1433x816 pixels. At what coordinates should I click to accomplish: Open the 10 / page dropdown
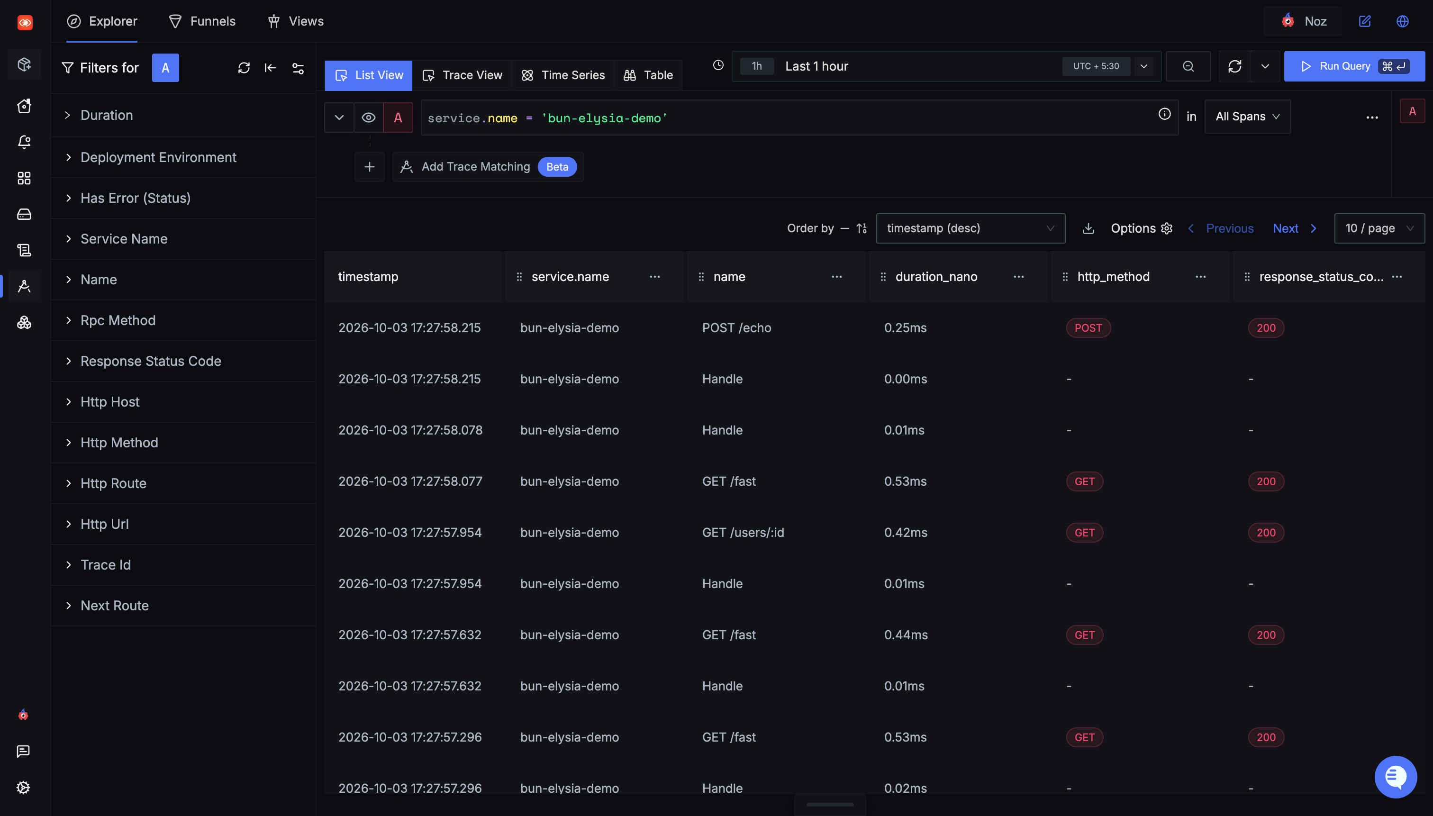click(x=1379, y=229)
